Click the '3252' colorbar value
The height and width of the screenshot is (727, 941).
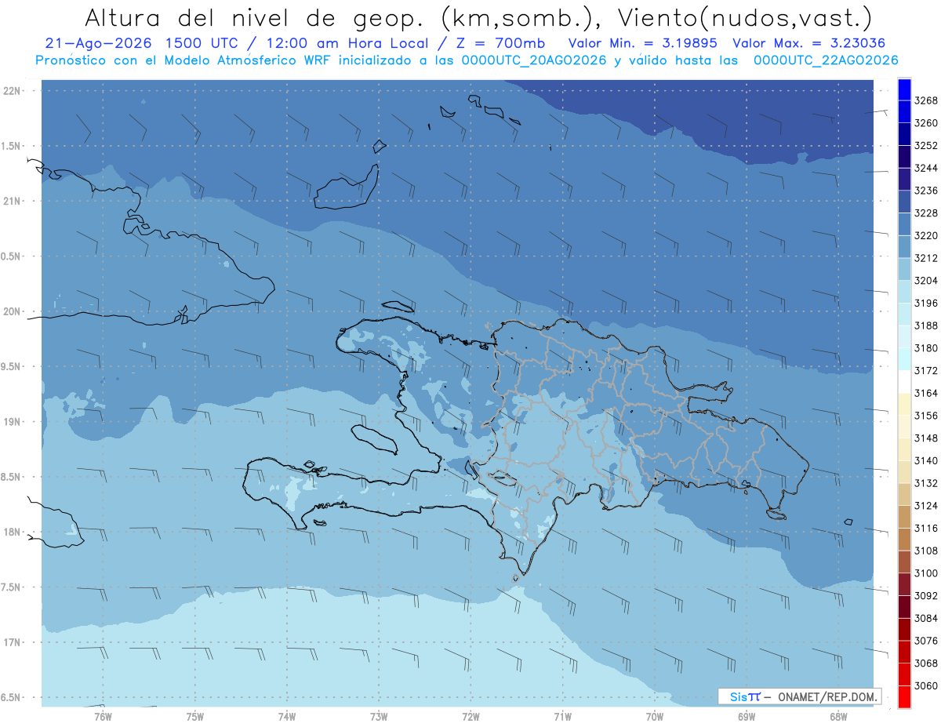coord(926,146)
